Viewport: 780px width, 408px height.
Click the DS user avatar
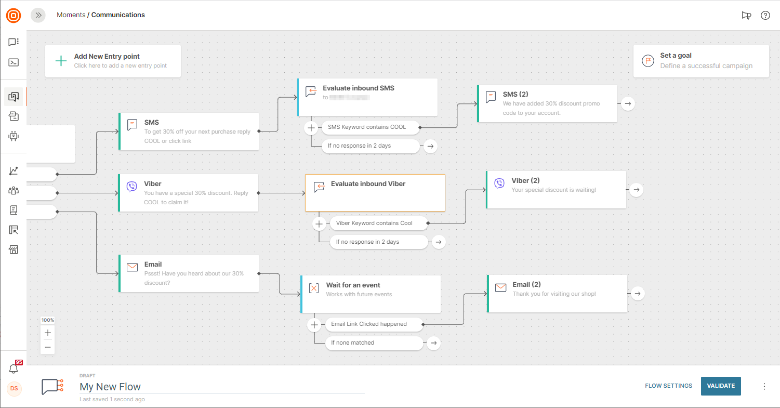click(x=14, y=389)
